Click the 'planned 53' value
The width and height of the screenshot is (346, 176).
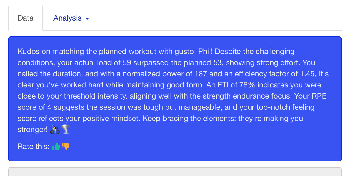(x=203, y=63)
